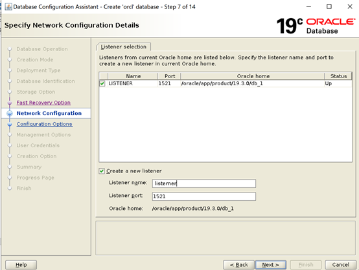Viewport: 359px width, 270px height.
Task: Click port 1521 cell in listener table
Action: click(169, 83)
